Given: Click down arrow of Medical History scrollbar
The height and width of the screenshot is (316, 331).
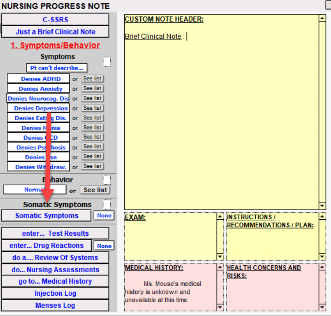Looking at the screenshot, I should [x=220, y=307].
